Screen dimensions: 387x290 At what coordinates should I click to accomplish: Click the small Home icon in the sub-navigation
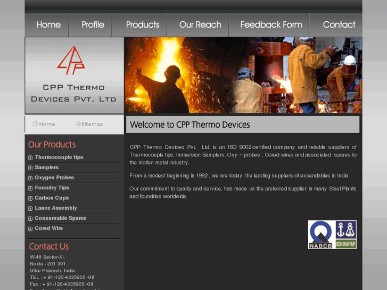pos(35,124)
